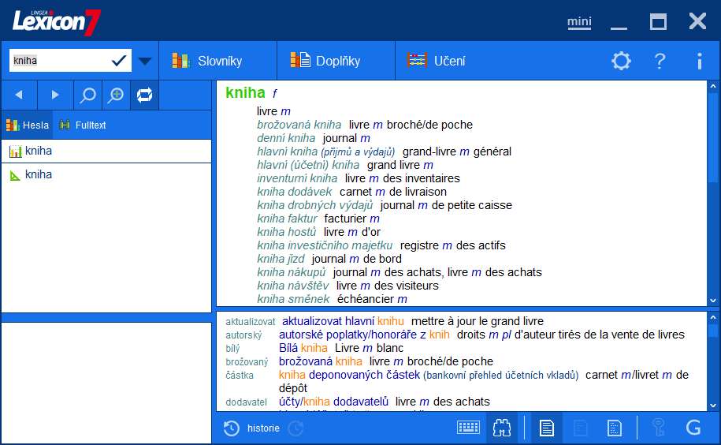Click the magnifier search icon
This screenshot has height=445, width=721.
point(88,95)
